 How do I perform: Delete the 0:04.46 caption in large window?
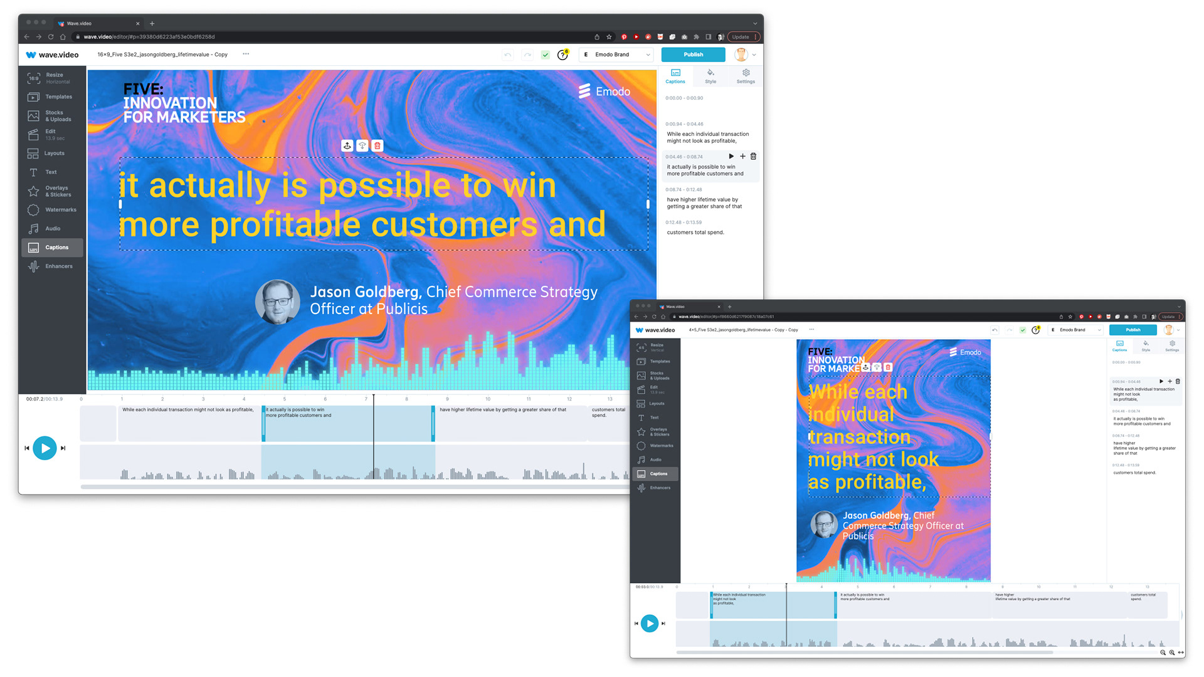click(x=754, y=156)
